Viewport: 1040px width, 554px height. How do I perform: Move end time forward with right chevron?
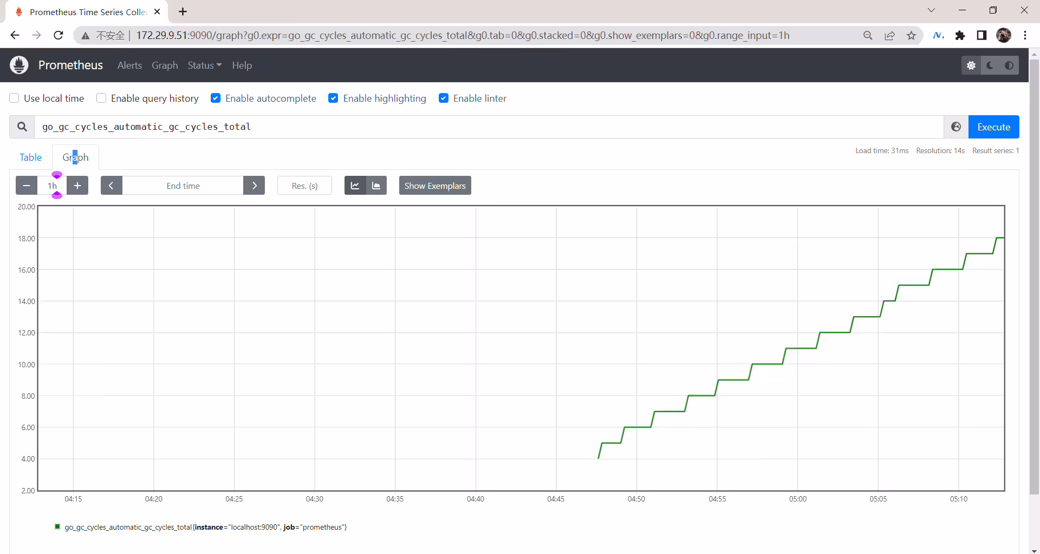click(x=254, y=186)
